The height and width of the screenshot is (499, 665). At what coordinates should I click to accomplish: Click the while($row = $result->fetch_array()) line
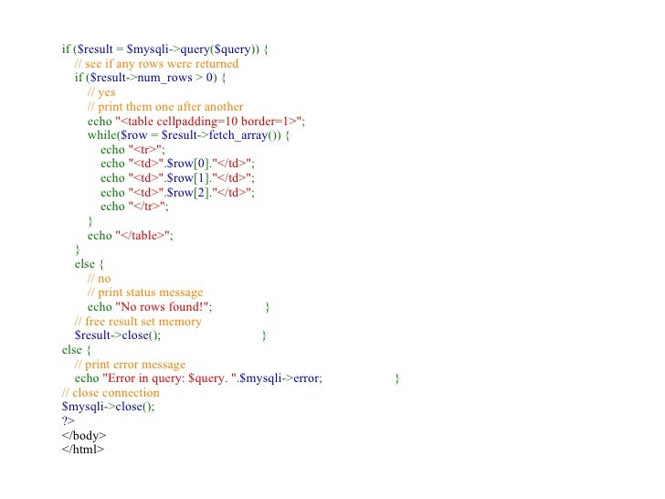point(188,135)
